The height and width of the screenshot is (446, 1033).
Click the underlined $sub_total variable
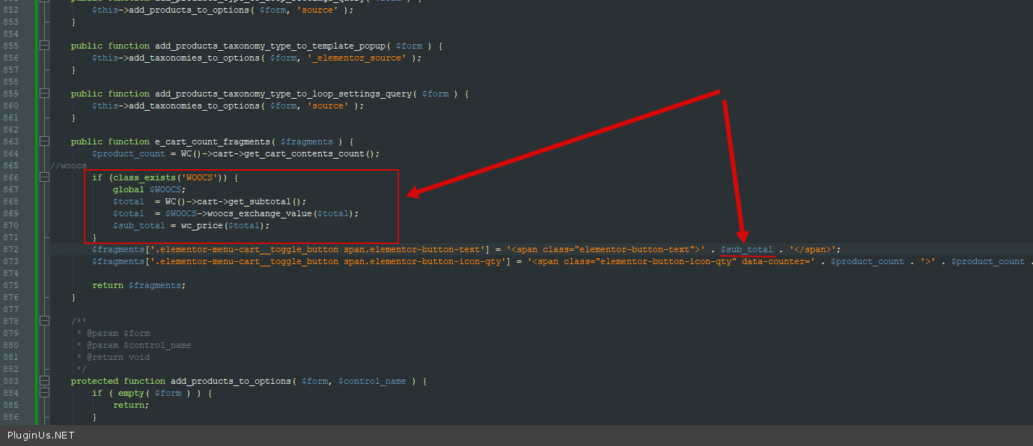pos(746,249)
